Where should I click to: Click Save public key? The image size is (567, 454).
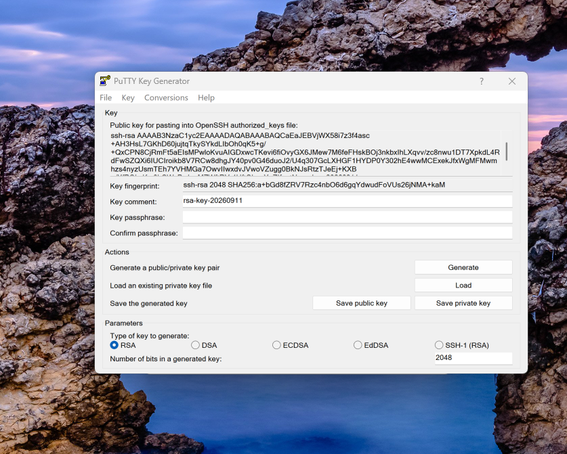[x=362, y=303]
